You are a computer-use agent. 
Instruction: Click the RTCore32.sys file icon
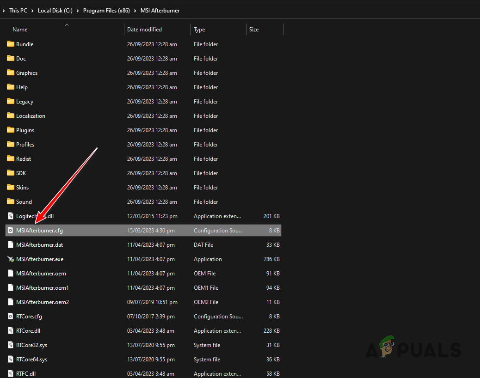click(11, 345)
